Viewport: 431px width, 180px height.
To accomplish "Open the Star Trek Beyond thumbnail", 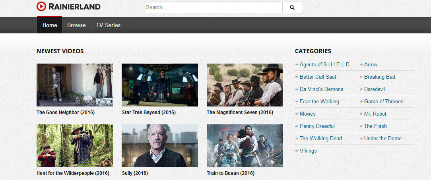I will 160,85.
